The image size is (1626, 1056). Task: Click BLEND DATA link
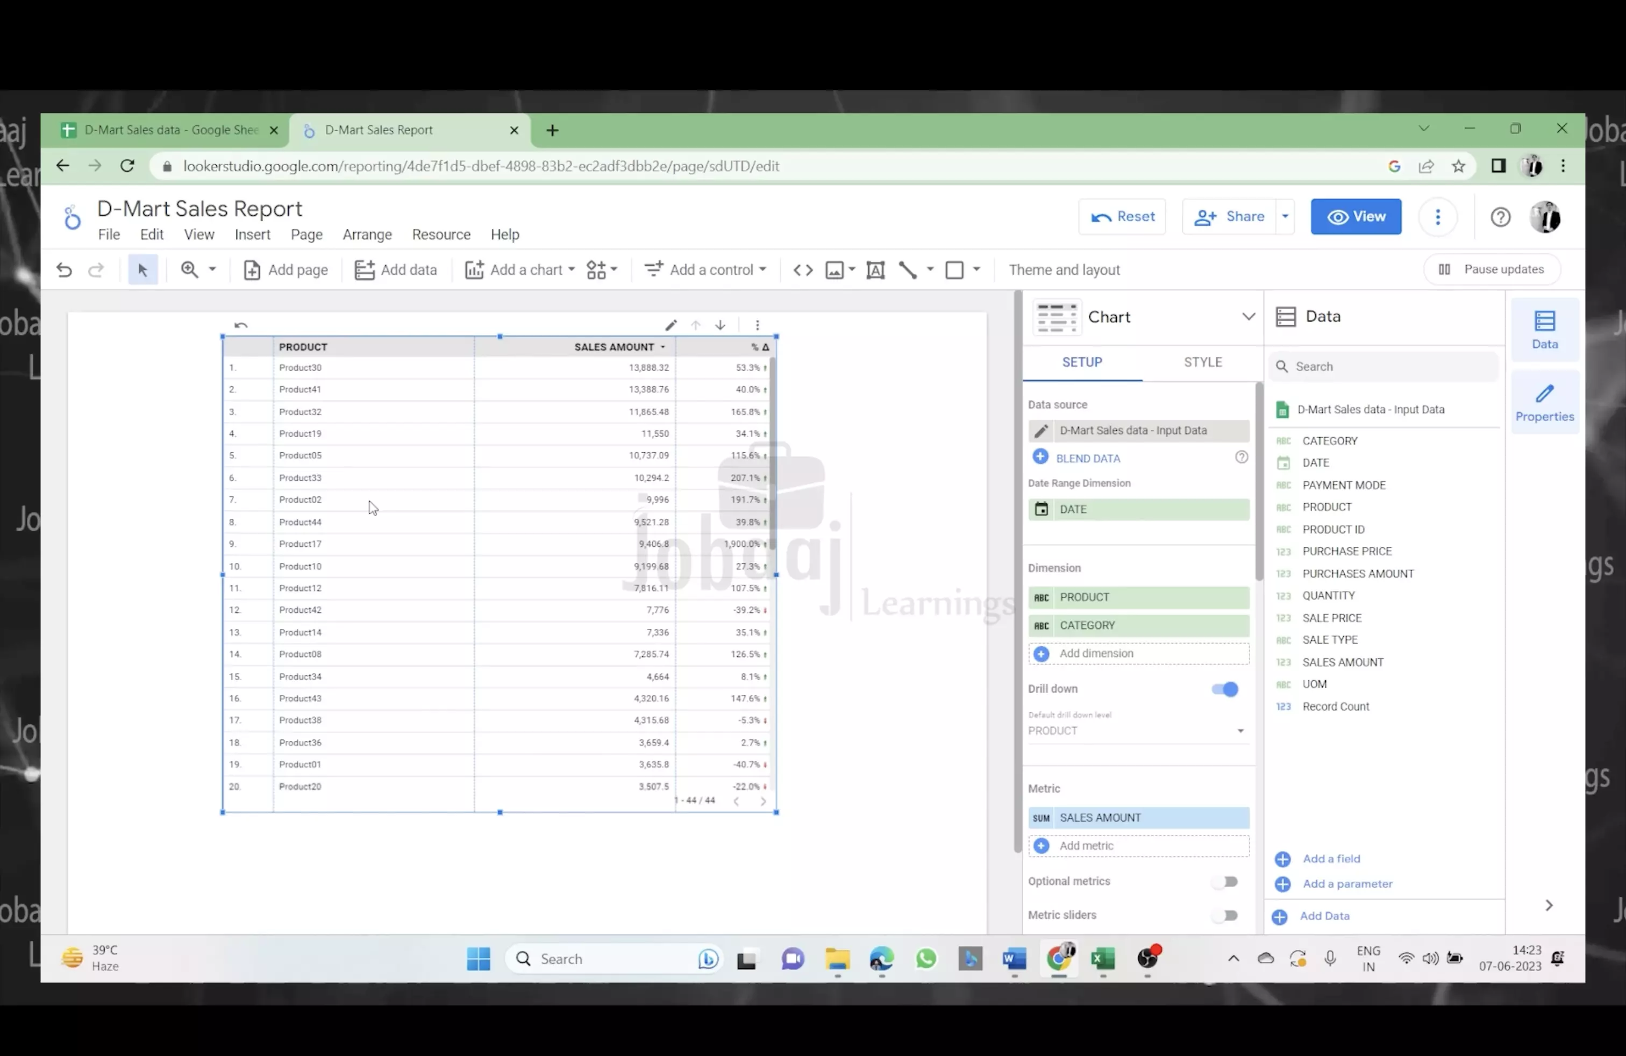point(1088,458)
